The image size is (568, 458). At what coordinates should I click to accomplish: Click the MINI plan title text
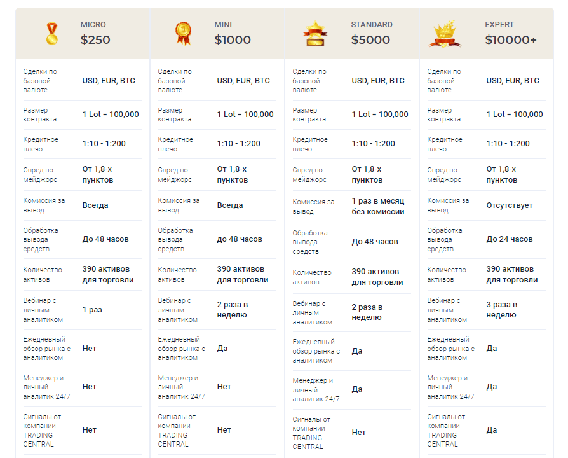pyautogui.click(x=223, y=25)
